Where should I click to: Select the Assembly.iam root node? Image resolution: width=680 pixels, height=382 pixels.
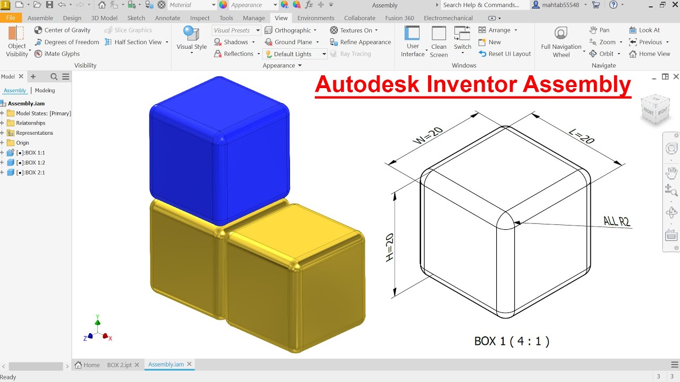[26, 103]
